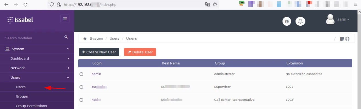Image resolution: width=361 pixels, height=109 pixels.
Task: Click the search magnifier in sidebar
Action: [66, 37]
